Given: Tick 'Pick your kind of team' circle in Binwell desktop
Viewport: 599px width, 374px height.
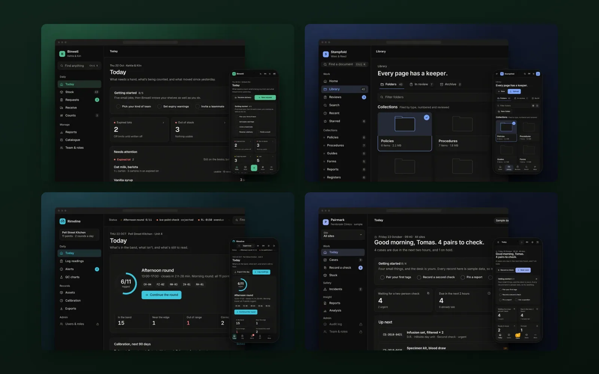Looking at the screenshot, I should pos(118,107).
